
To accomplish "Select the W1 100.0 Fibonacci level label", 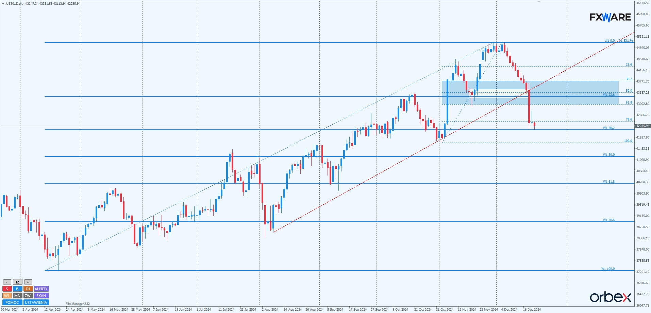I will pos(608,269).
